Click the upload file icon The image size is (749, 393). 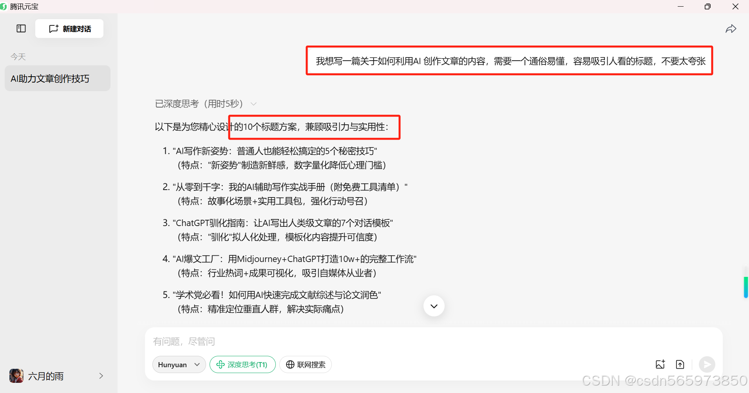[x=680, y=364]
